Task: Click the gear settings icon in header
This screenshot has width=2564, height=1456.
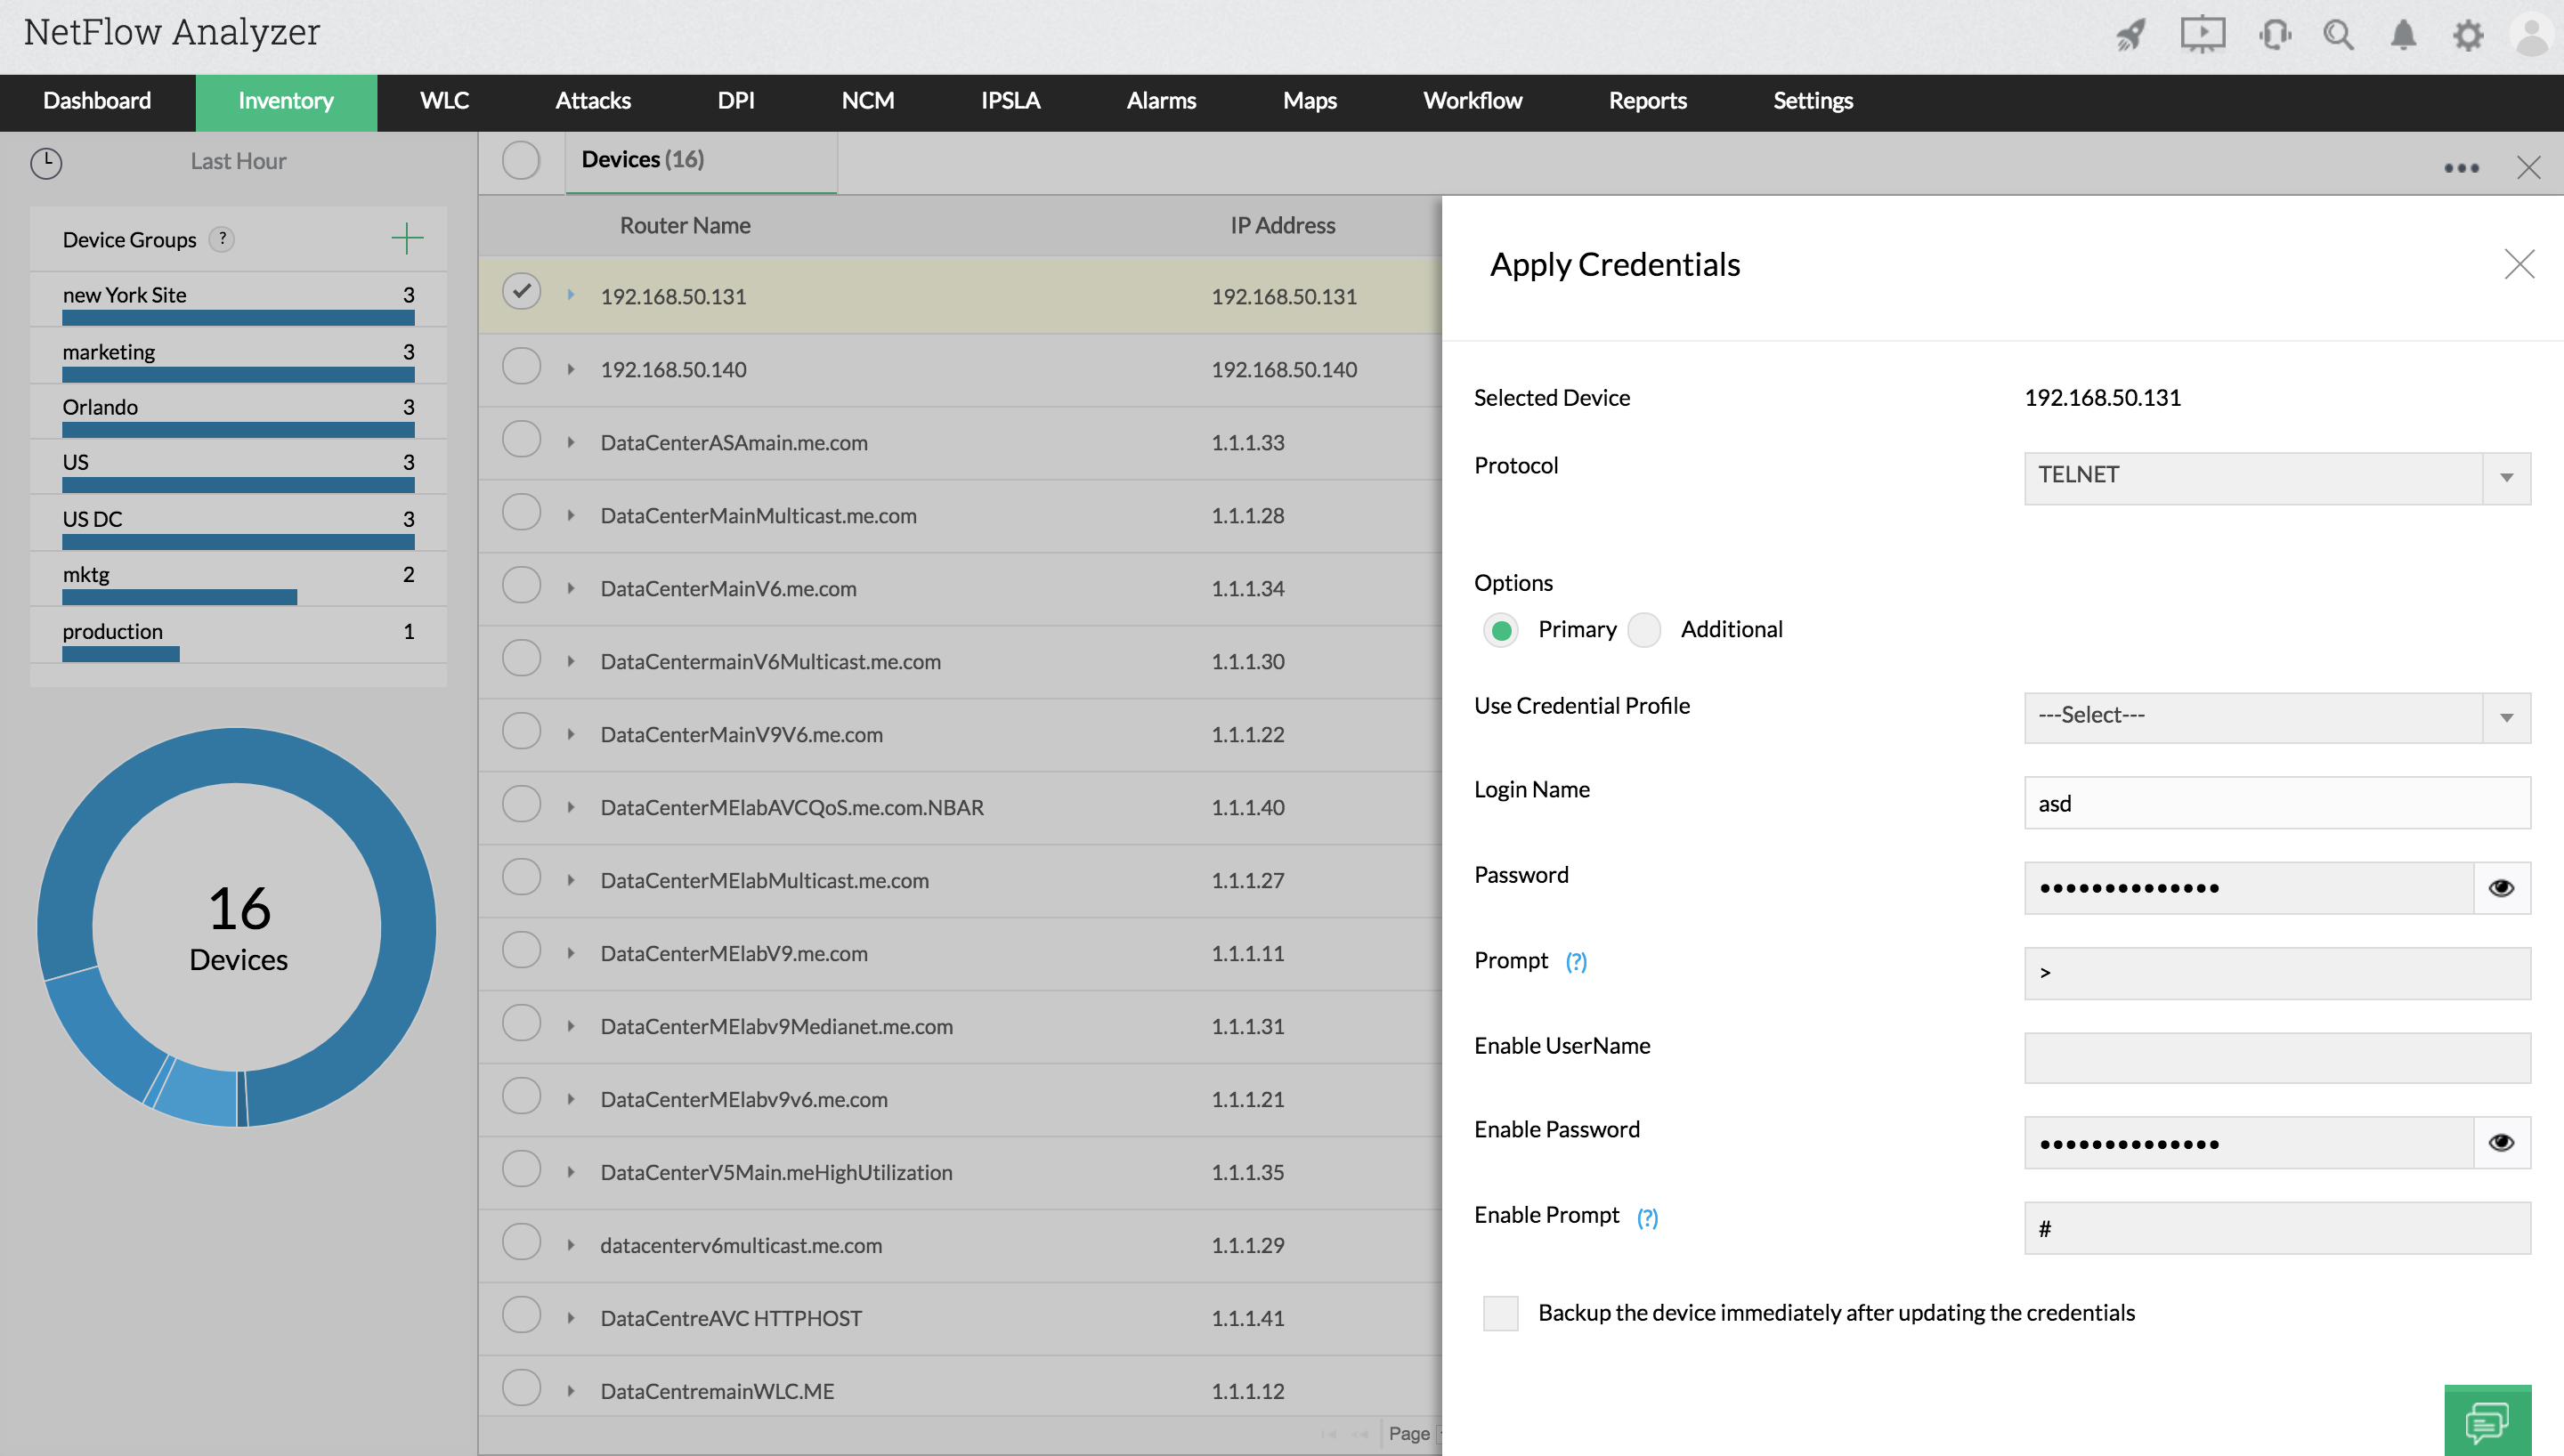Action: pyautogui.click(x=2468, y=35)
